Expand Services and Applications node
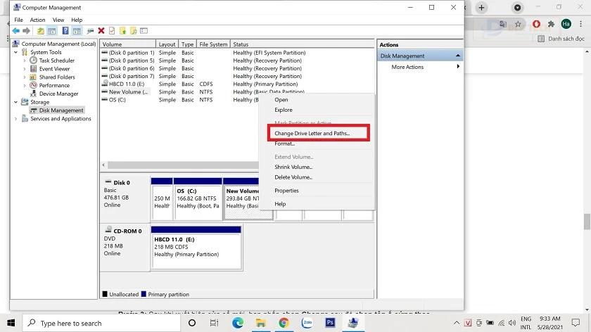The width and height of the screenshot is (591, 332). pyautogui.click(x=15, y=119)
